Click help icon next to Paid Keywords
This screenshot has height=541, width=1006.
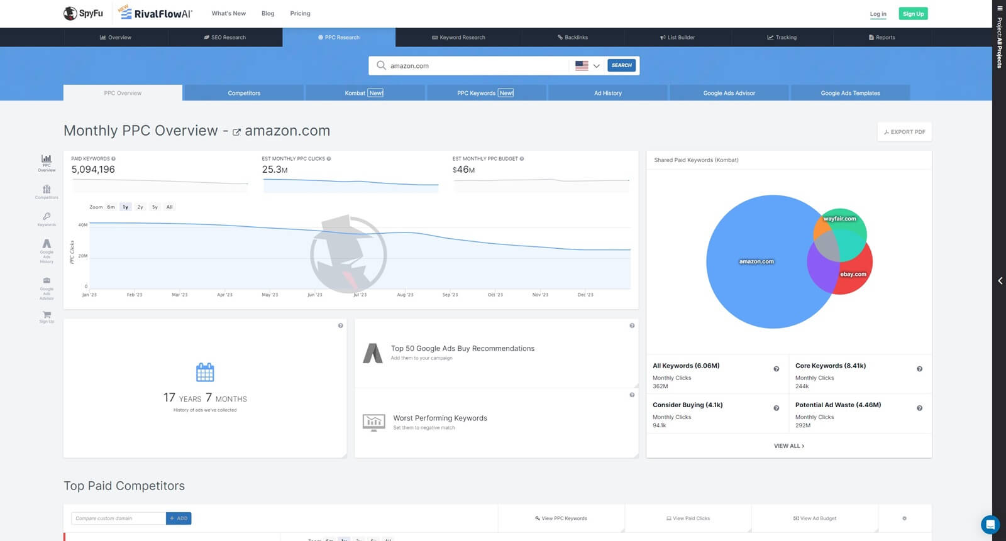113,158
